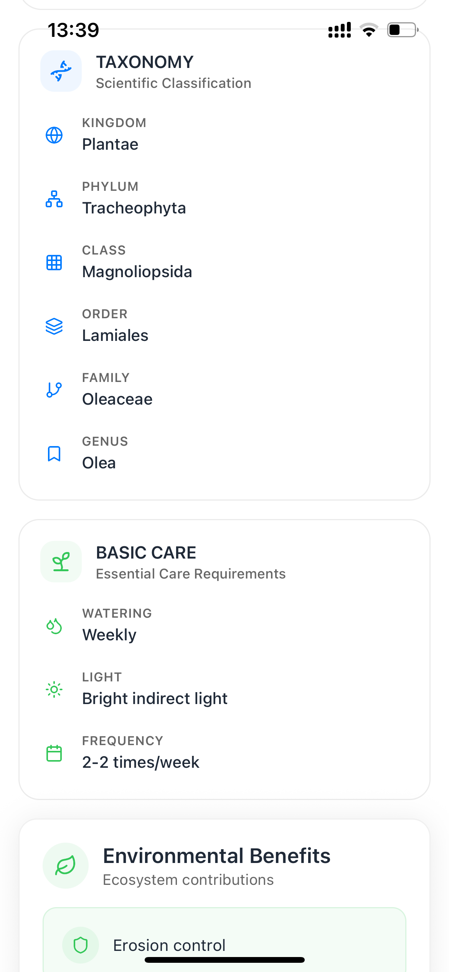The height and width of the screenshot is (972, 449).
Task: Tap the water droplets Watering icon
Action: click(54, 626)
